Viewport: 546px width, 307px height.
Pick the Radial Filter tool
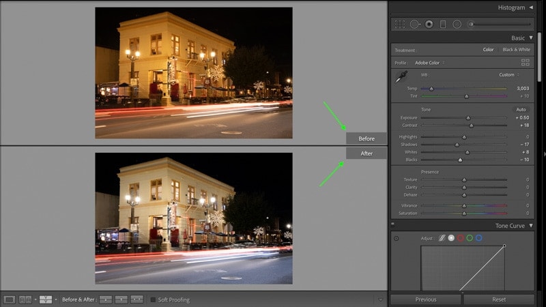pyautogui.click(x=457, y=24)
